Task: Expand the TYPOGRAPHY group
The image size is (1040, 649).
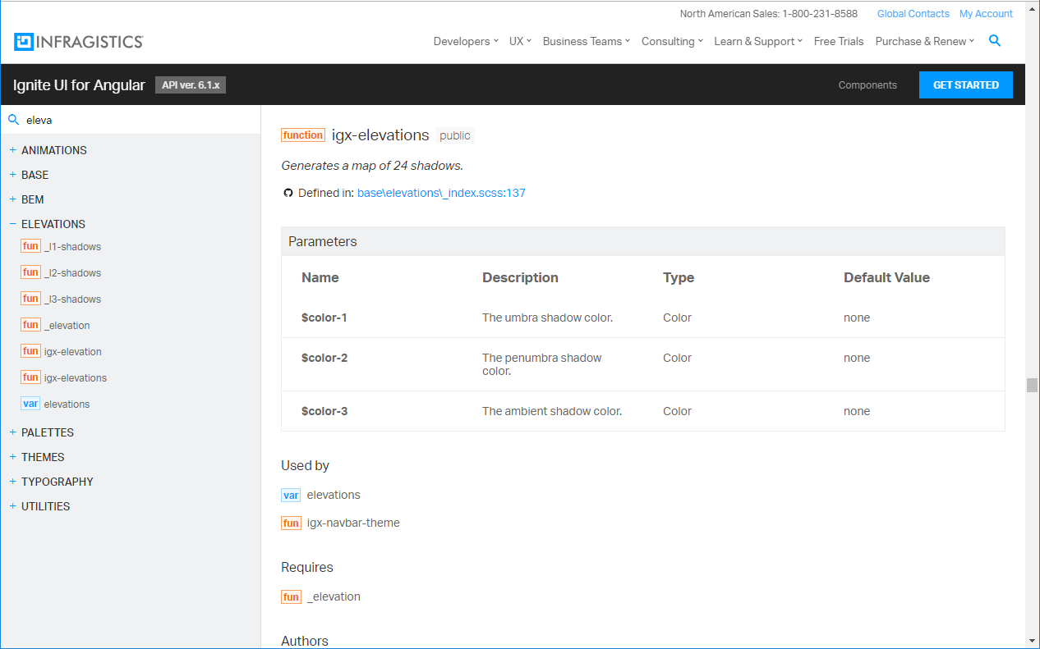Action: pos(12,482)
